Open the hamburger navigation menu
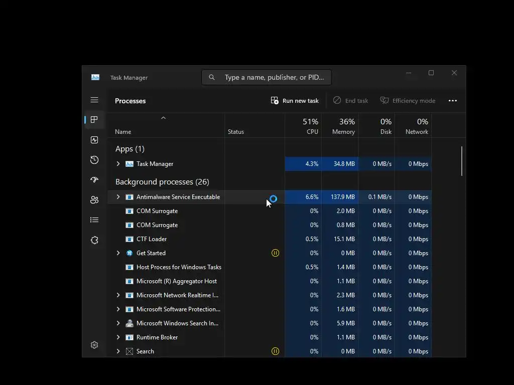The width and height of the screenshot is (514, 385). click(x=94, y=100)
